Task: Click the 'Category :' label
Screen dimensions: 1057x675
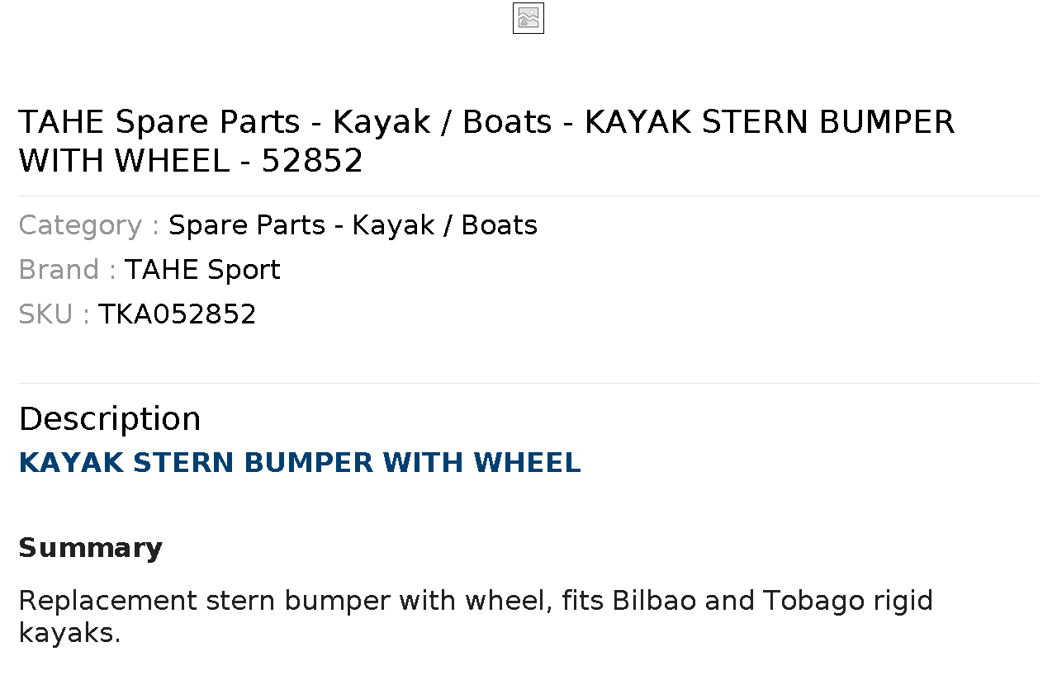Action: [x=89, y=225]
